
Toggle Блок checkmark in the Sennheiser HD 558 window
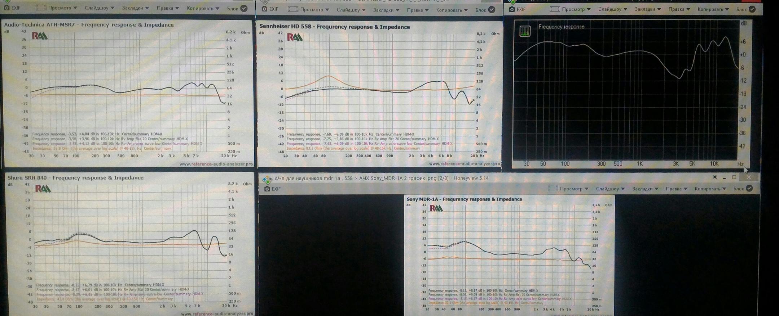492,10
